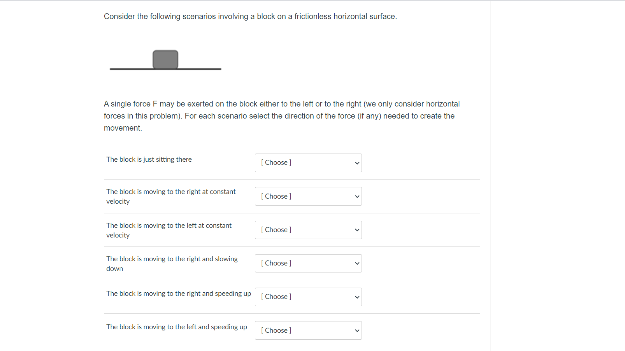Image resolution: width=625 pixels, height=351 pixels.
Task: Click the chevron arrow beside 'just sitting there' row
Action: [357, 163]
